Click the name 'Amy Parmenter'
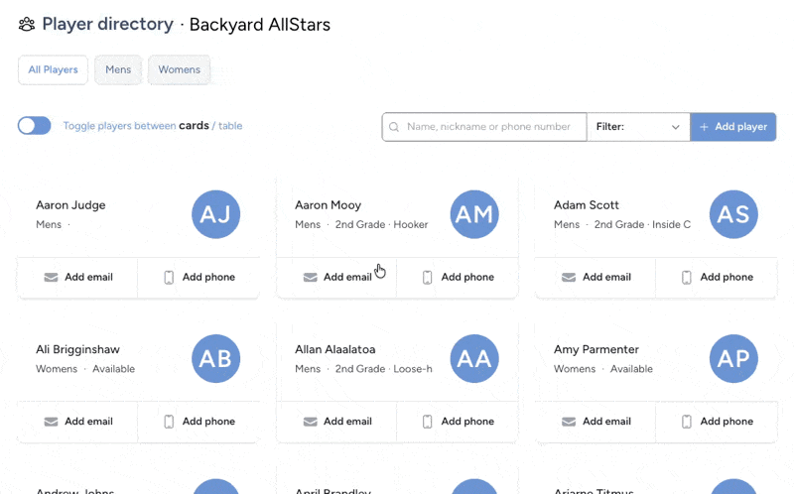The width and height of the screenshot is (794, 494). [596, 349]
